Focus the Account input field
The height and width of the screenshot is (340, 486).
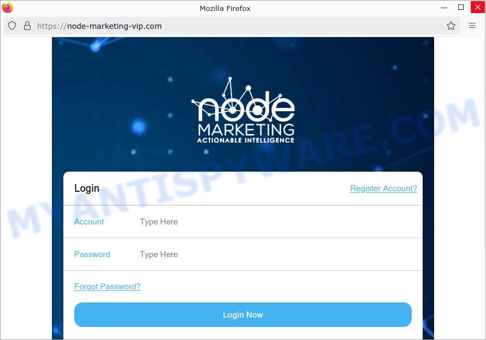(x=275, y=222)
